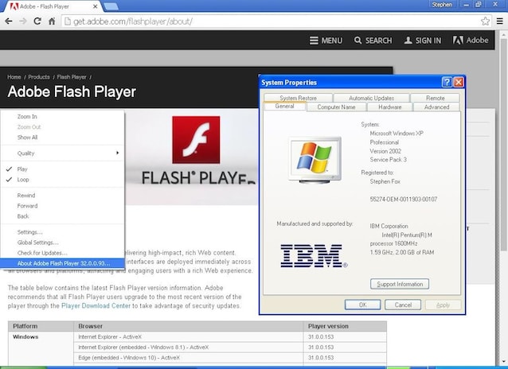Click the Support Information button

(x=400, y=284)
